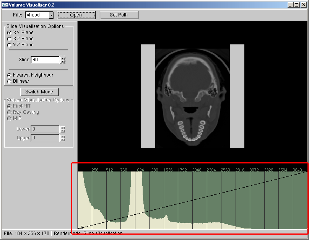Click the Set Path button
The height and width of the screenshot is (240, 309).
pos(119,15)
